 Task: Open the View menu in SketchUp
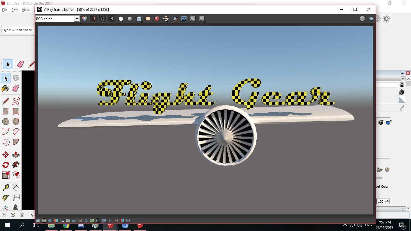tap(26, 10)
